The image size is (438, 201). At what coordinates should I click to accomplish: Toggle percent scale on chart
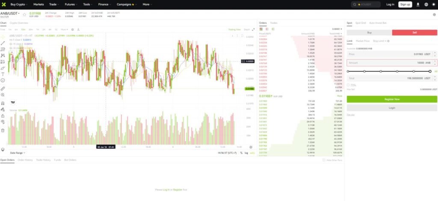pyautogui.click(x=241, y=153)
